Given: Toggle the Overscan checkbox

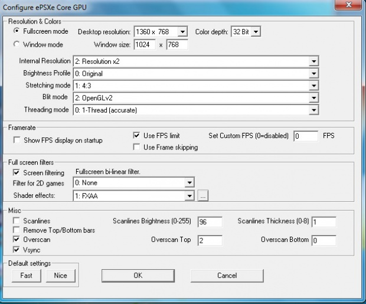Looking at the screenshot, I should pyautogui.click(x=17, y=239).
